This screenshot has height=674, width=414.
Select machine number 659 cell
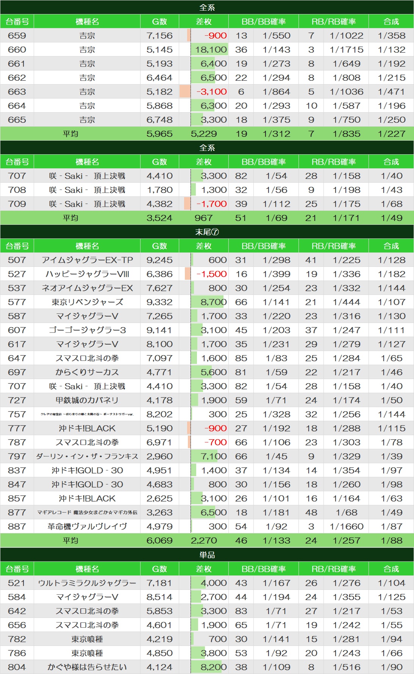[17, 36]
